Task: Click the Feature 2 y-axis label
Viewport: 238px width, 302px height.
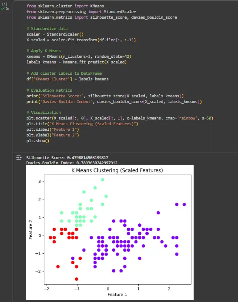Action: (30, 229)
